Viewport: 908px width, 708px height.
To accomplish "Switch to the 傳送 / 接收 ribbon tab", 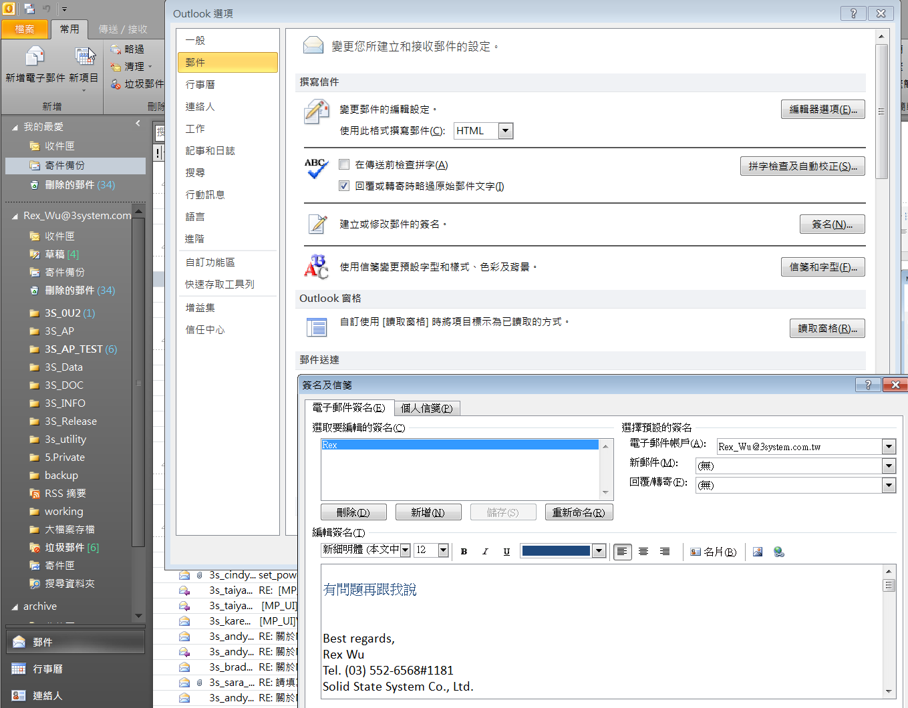I will [x=123, y=29].
